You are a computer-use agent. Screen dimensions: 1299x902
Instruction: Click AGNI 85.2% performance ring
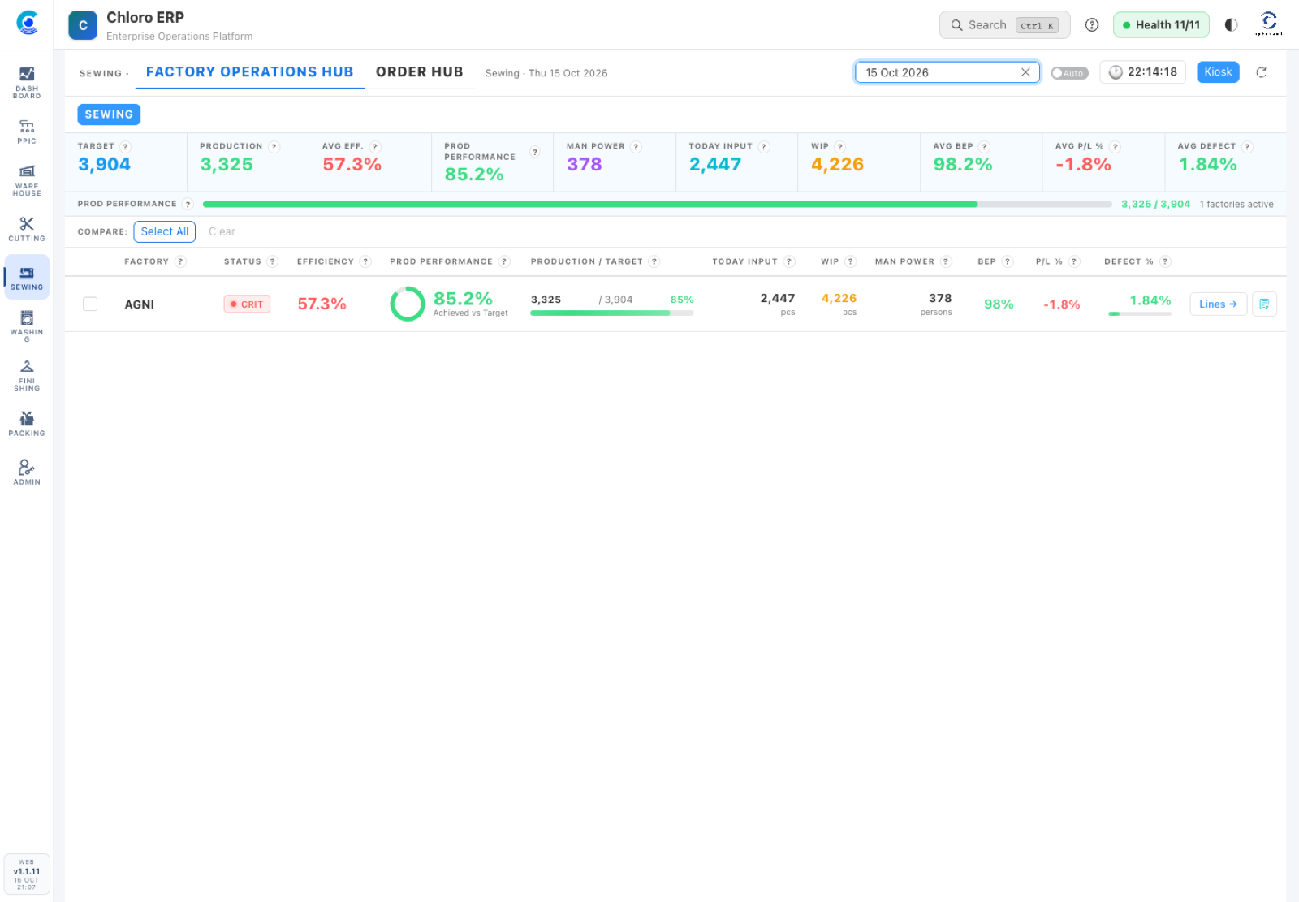(x=407, y=304)
